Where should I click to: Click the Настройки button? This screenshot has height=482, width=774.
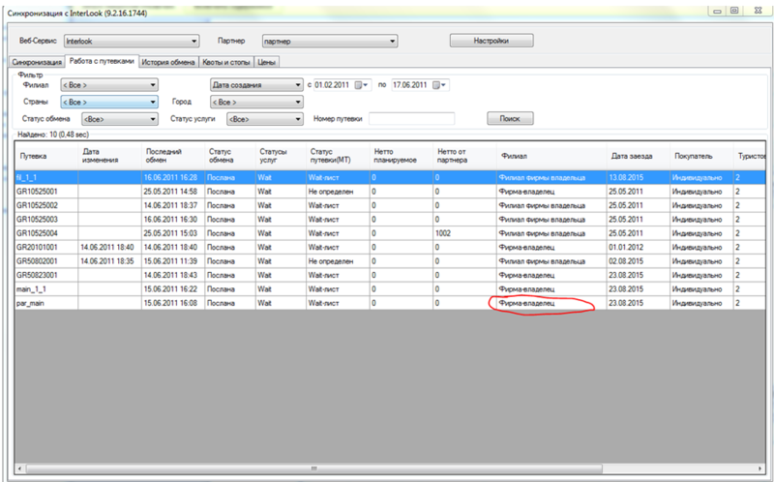(x=491, y=41)
